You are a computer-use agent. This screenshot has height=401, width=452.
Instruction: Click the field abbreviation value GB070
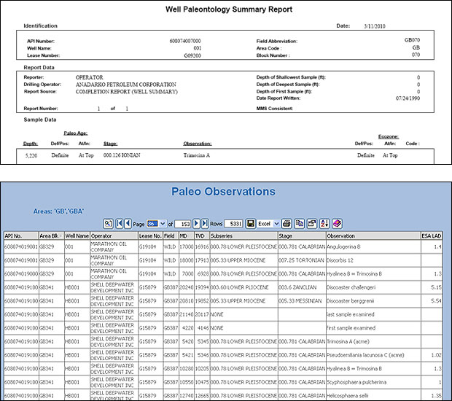coord(412,40)
